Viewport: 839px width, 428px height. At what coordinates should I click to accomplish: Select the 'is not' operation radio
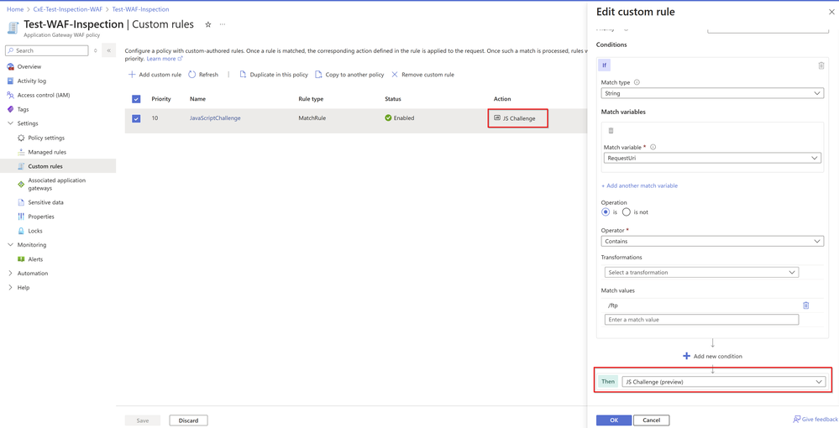tap(627, 211)
